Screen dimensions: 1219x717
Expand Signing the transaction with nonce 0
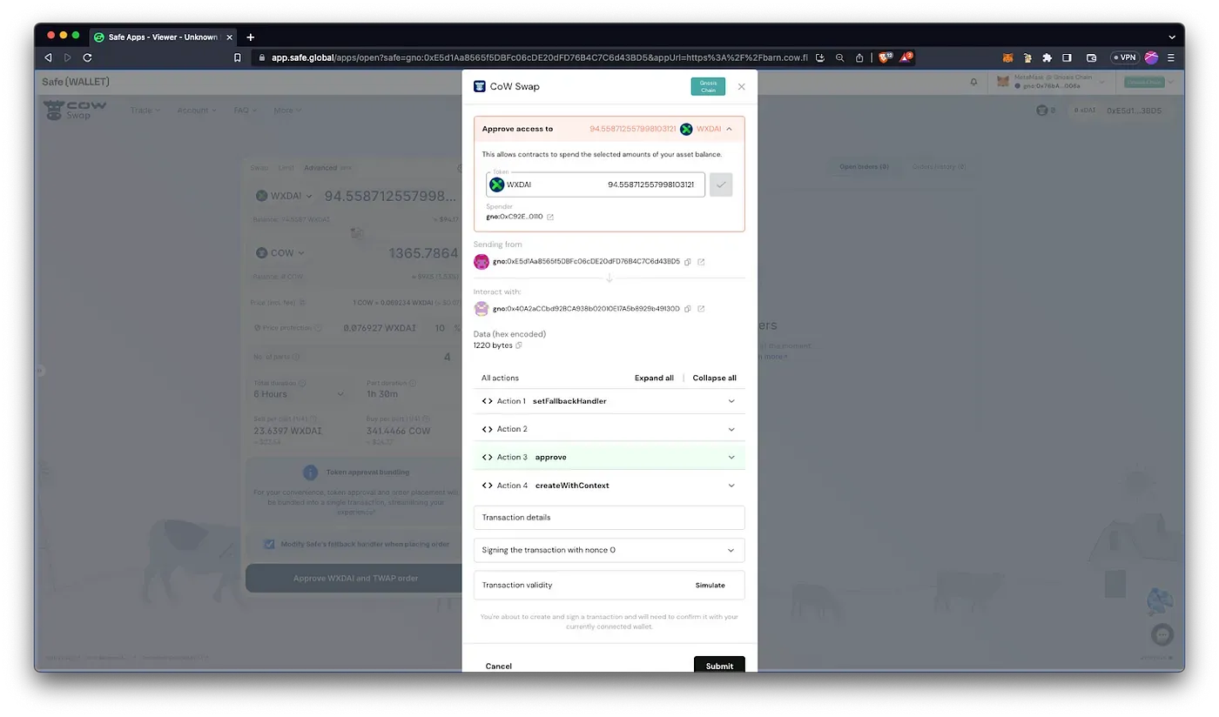pyautogui.click(x=609, y=550)
